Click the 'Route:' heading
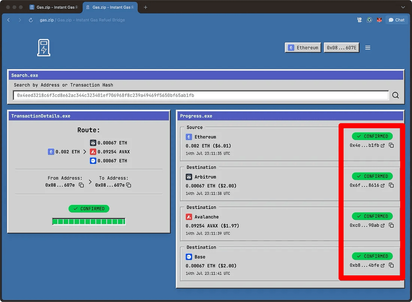412x302 pixels. 88,130
